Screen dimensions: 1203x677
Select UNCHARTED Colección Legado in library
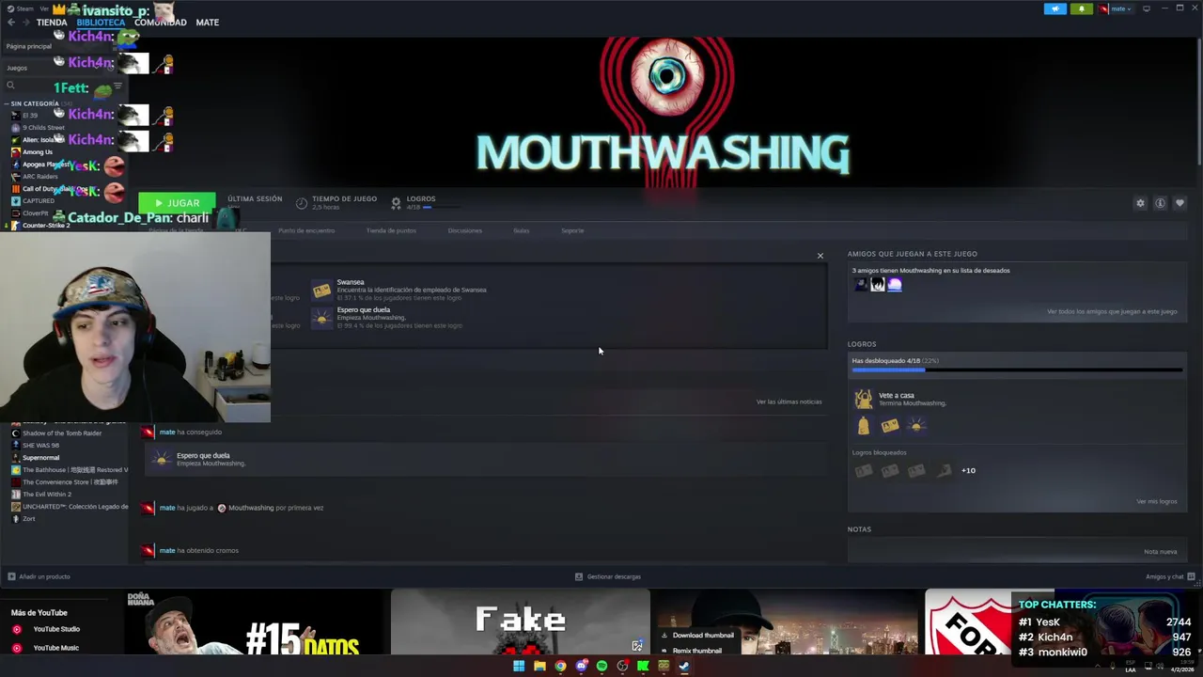point(70,507)
